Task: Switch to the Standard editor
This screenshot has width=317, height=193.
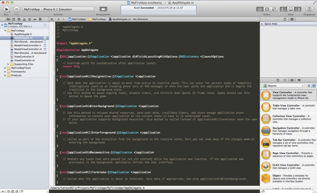Action: 260,9
